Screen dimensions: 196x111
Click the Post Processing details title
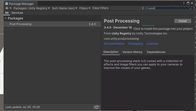pyautogui.click(x=122, y=21)
